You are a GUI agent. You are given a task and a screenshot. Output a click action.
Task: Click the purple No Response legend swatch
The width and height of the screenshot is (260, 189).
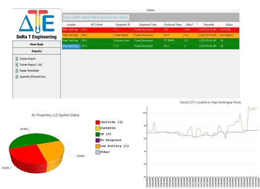point(98,140)
